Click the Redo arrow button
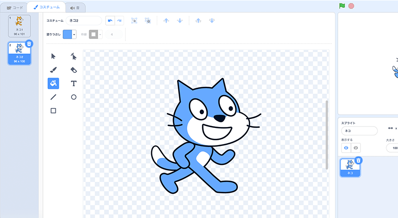398x218 pixels. pyautogui.click(x=119, y=20)
